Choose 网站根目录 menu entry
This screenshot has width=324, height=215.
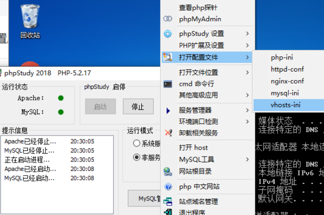[208, 171]
